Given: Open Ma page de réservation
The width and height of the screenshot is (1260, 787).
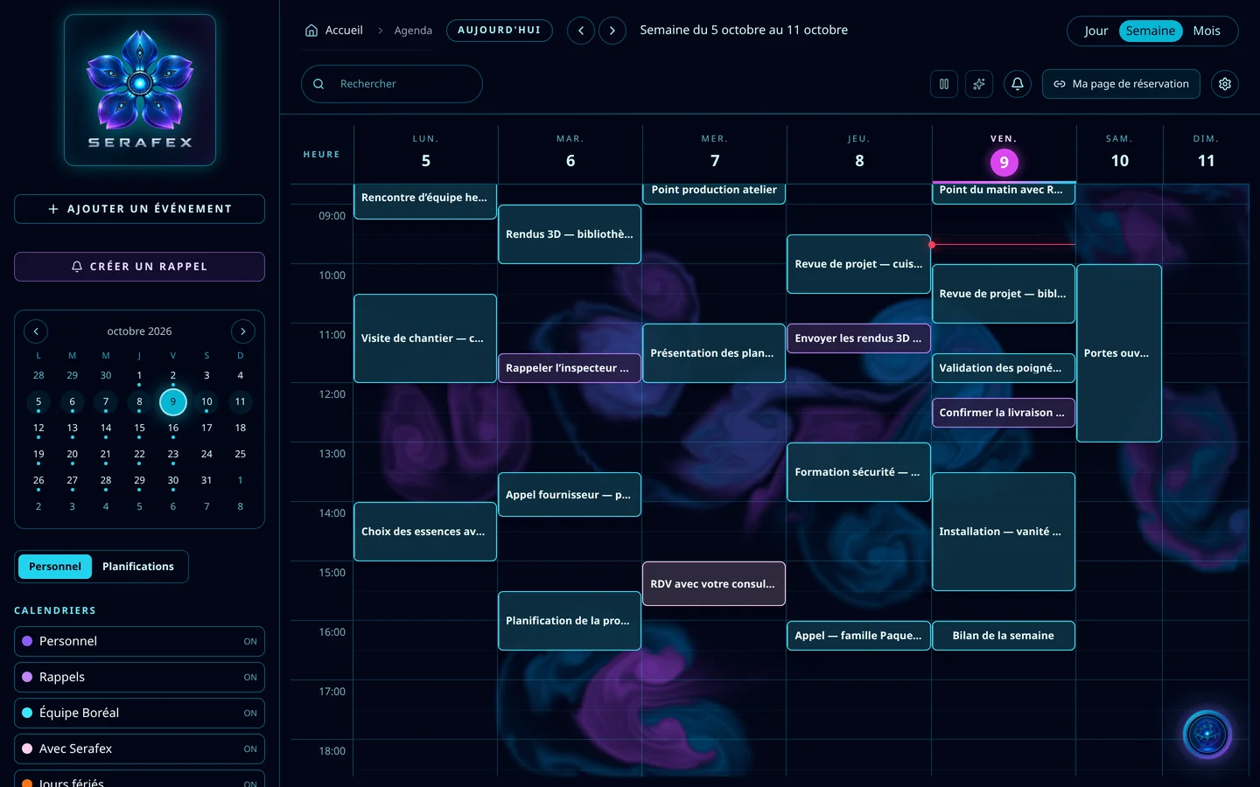Looking at the screenshot, I should click(x=1121, y=84).
